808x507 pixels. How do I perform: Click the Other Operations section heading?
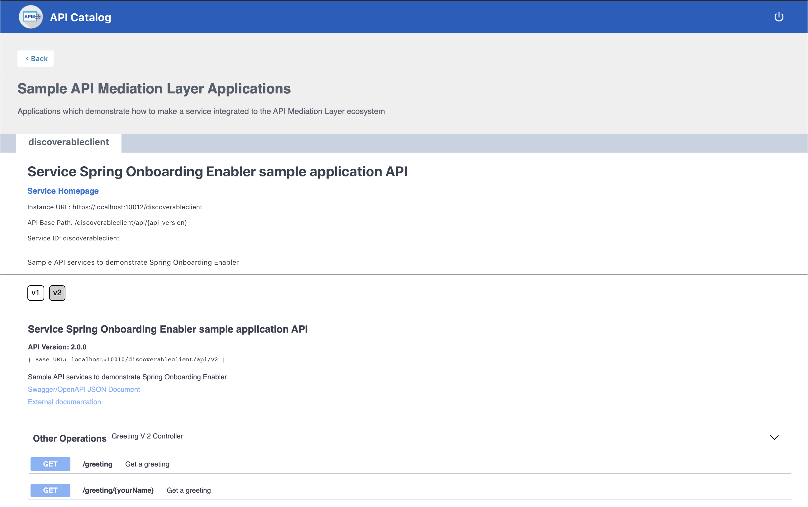coord(69,438)
